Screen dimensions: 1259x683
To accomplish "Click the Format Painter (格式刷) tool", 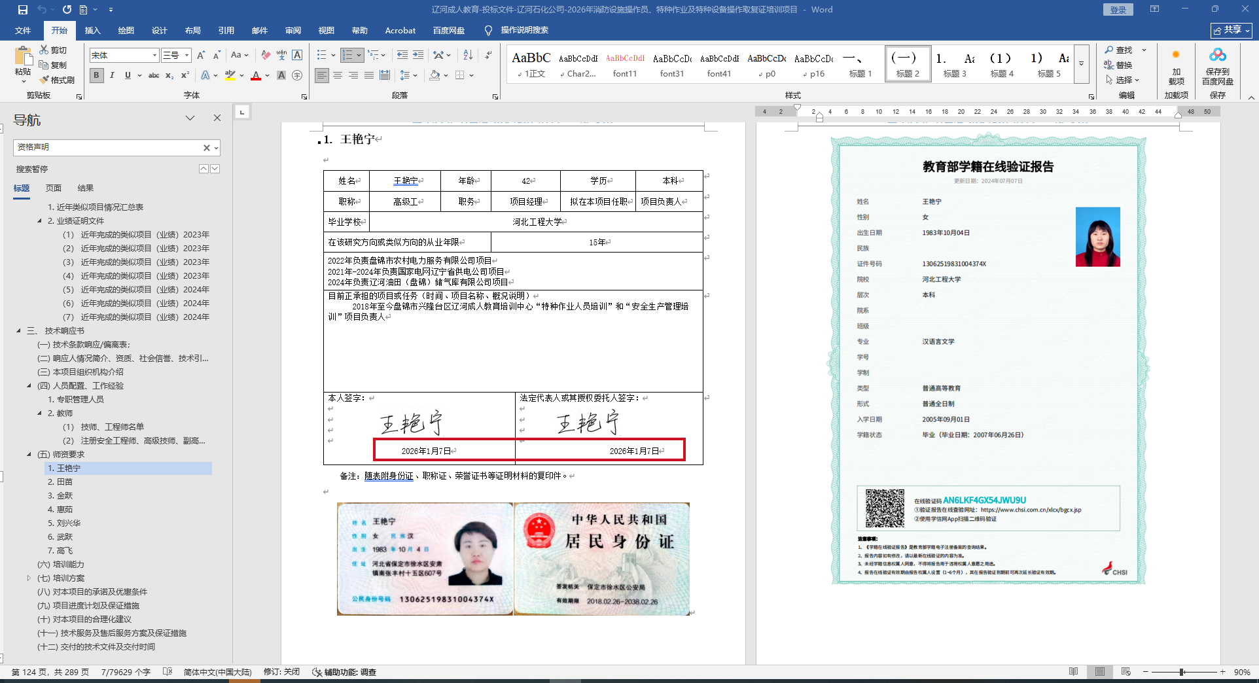I will [x=57, y=80].
